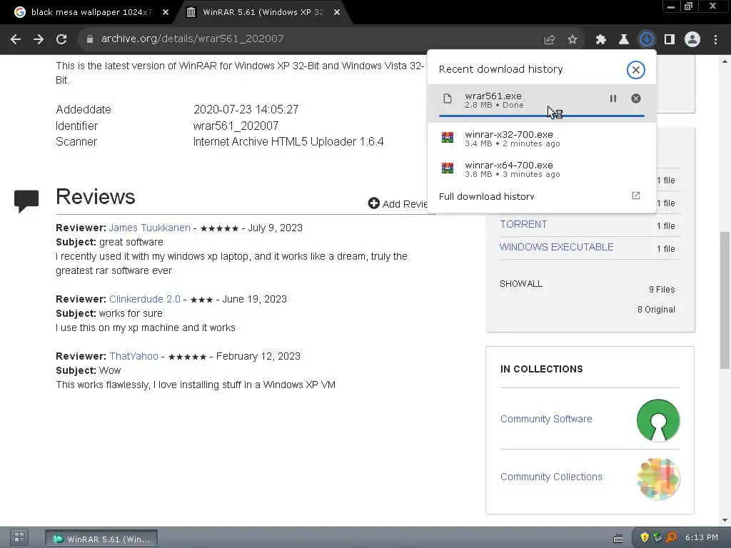
Task: Select the WinRAR 5.61 browser tab
Action: 263,12
